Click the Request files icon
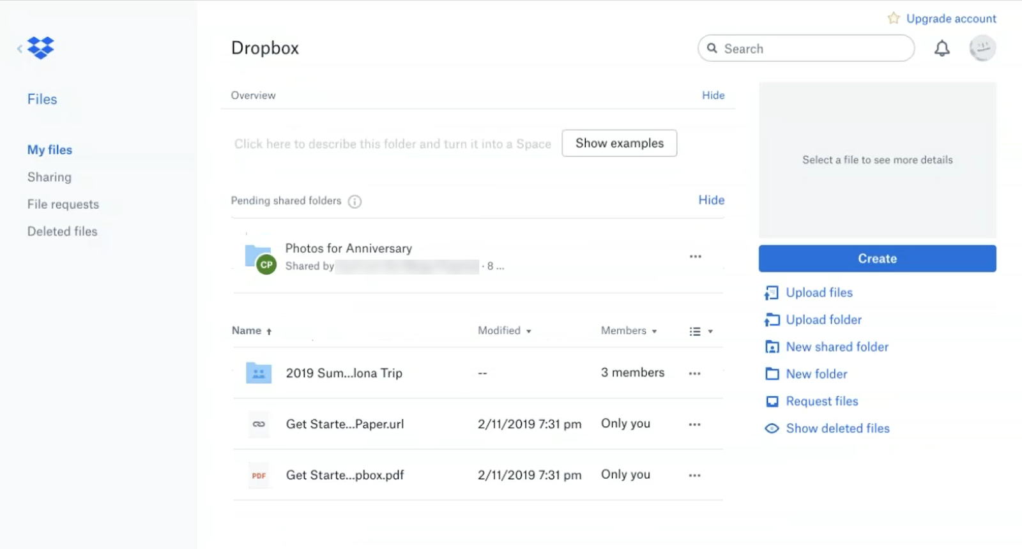 click(x=772, y=402)
